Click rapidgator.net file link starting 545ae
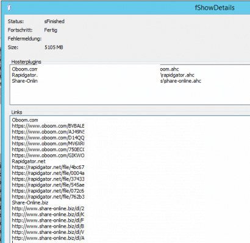250x243 pixels. pos(48,185)
